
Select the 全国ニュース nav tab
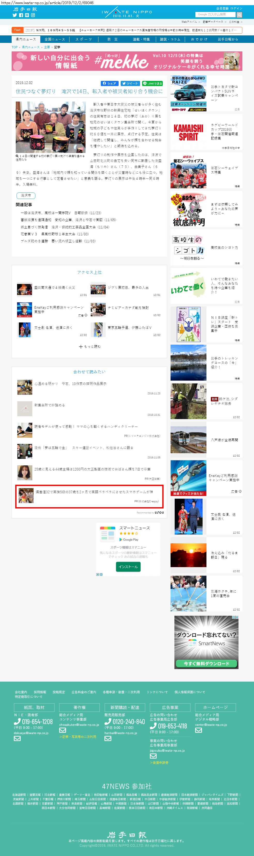coord(55,39)
